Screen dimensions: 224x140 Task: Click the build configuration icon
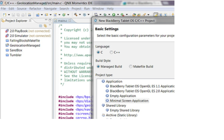pyautogui.click(x=84, y=15)
